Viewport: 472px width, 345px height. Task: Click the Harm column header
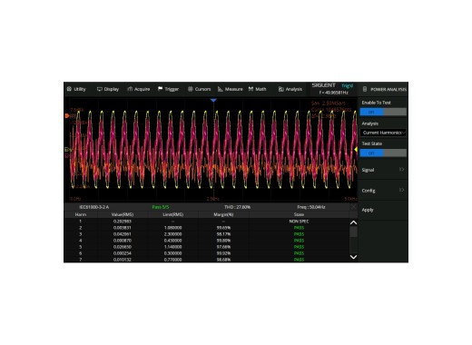pos(81,214)
